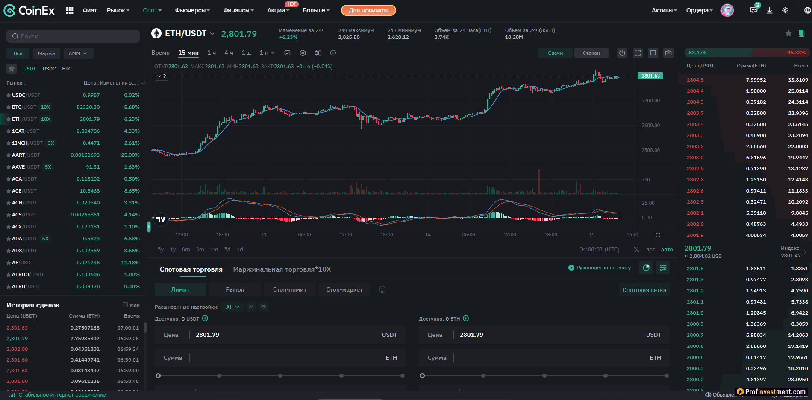Click the download app icon
The image size is (812, 400).
pos(769,10)
